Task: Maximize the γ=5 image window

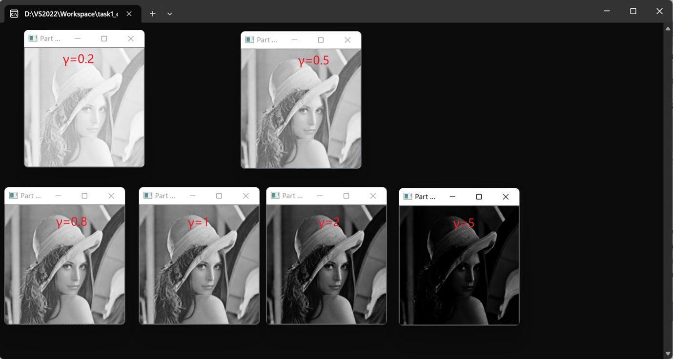Action: tap(479, 197)
